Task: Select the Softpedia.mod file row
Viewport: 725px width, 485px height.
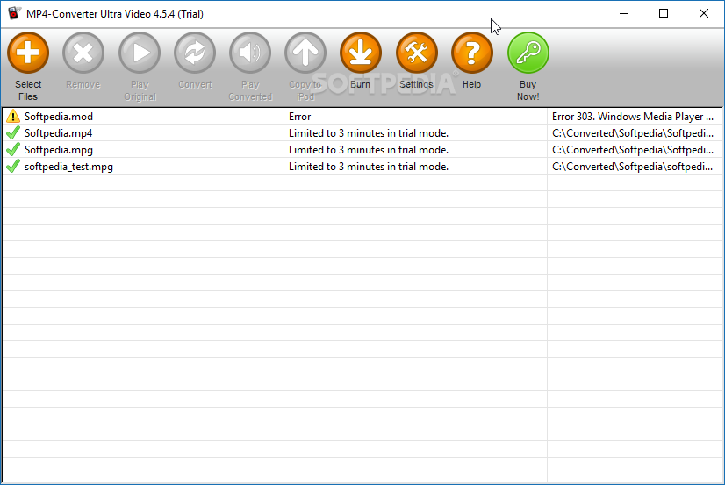Action: click(x=362, y=117)
